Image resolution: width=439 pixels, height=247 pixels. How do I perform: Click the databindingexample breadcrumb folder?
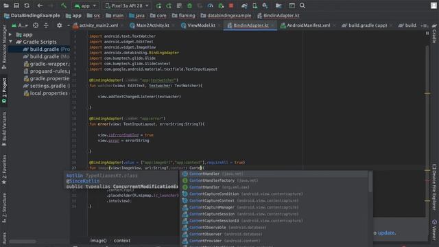(226, 16)
